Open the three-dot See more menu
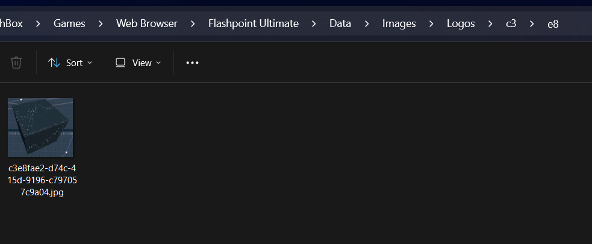The height and width of the screenshot is (244, 592). 192,63
